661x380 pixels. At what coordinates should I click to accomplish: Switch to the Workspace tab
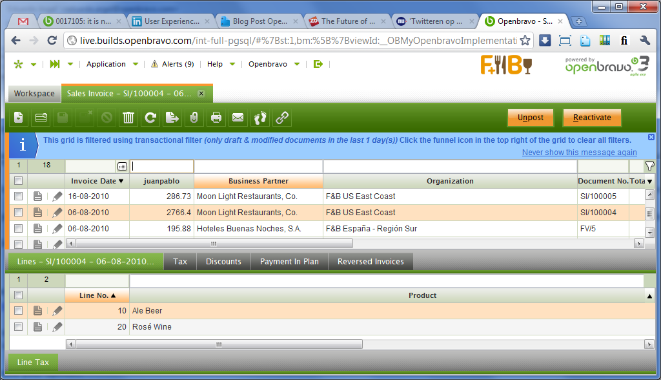coord(34,93)
